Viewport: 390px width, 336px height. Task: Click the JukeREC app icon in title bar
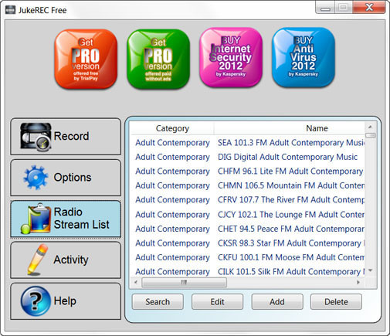(10, 10)
